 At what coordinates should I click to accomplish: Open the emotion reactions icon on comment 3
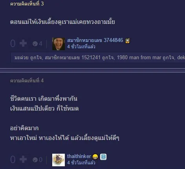pyautogui.click(x=35, y=44)
